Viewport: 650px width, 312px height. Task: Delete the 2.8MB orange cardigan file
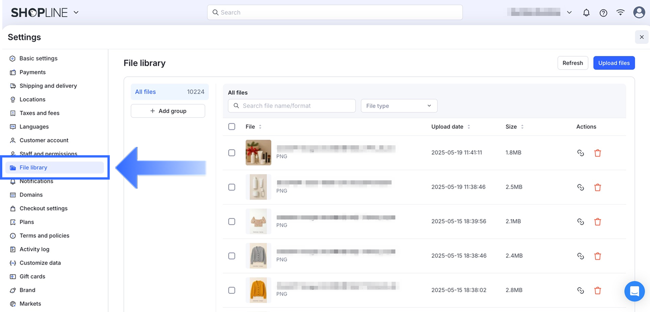coord(597,290)
